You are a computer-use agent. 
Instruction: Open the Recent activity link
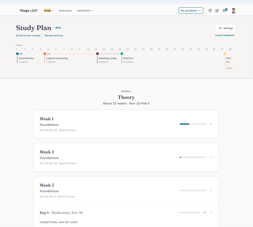(54, 35)
